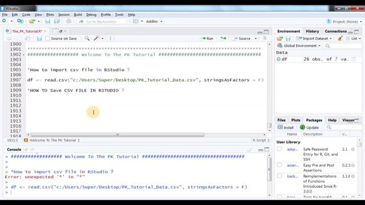Switch the List view dropdown in Environment

point(354,39)
